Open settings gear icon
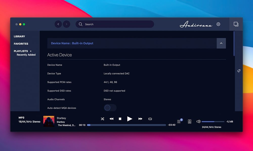Image resolution: width=253 pixels, height=151 pixels. (x=218, y=24)
